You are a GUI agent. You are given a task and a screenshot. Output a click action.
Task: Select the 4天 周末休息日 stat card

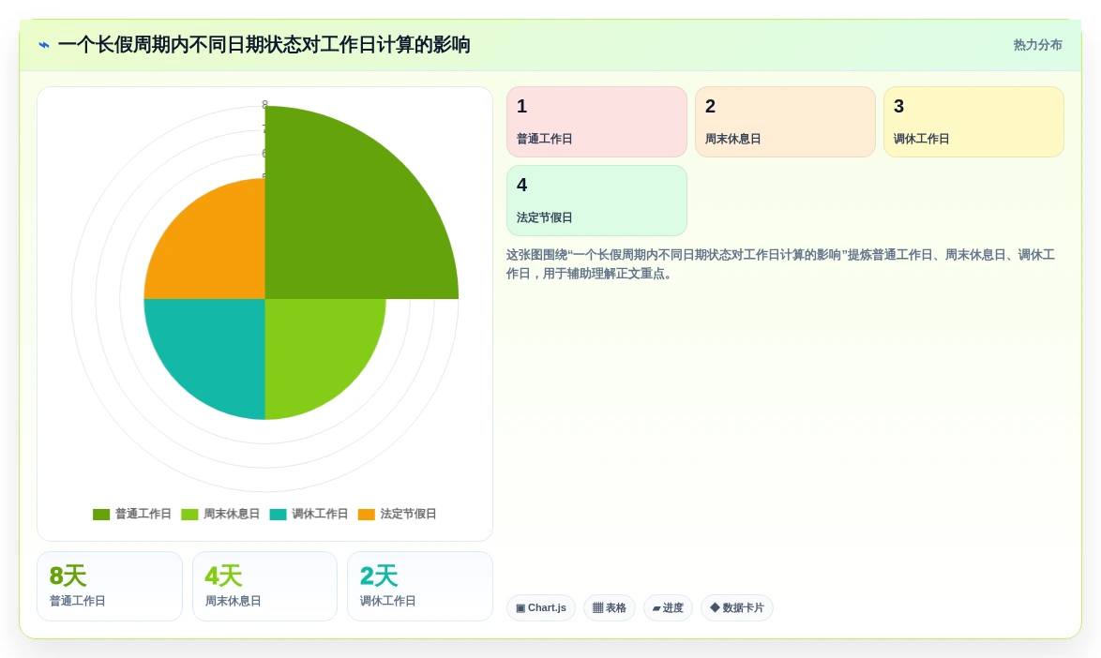coord(264,587)
